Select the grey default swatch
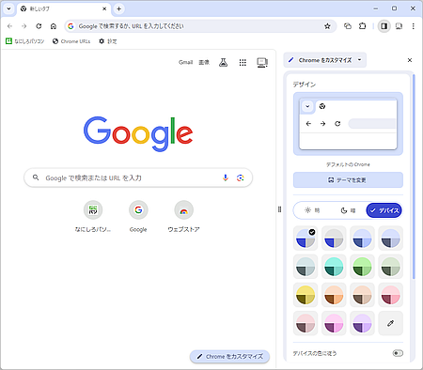This screenshot has width=423, height=370. click(x=334, y=239)
